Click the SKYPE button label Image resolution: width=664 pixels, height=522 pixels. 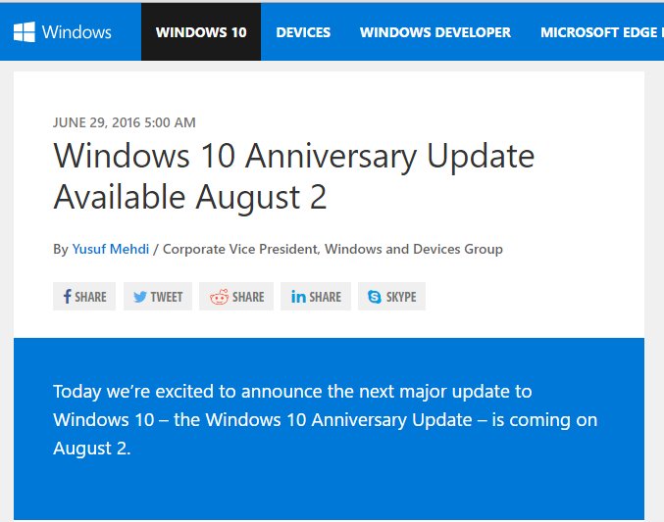click(401, 297)
